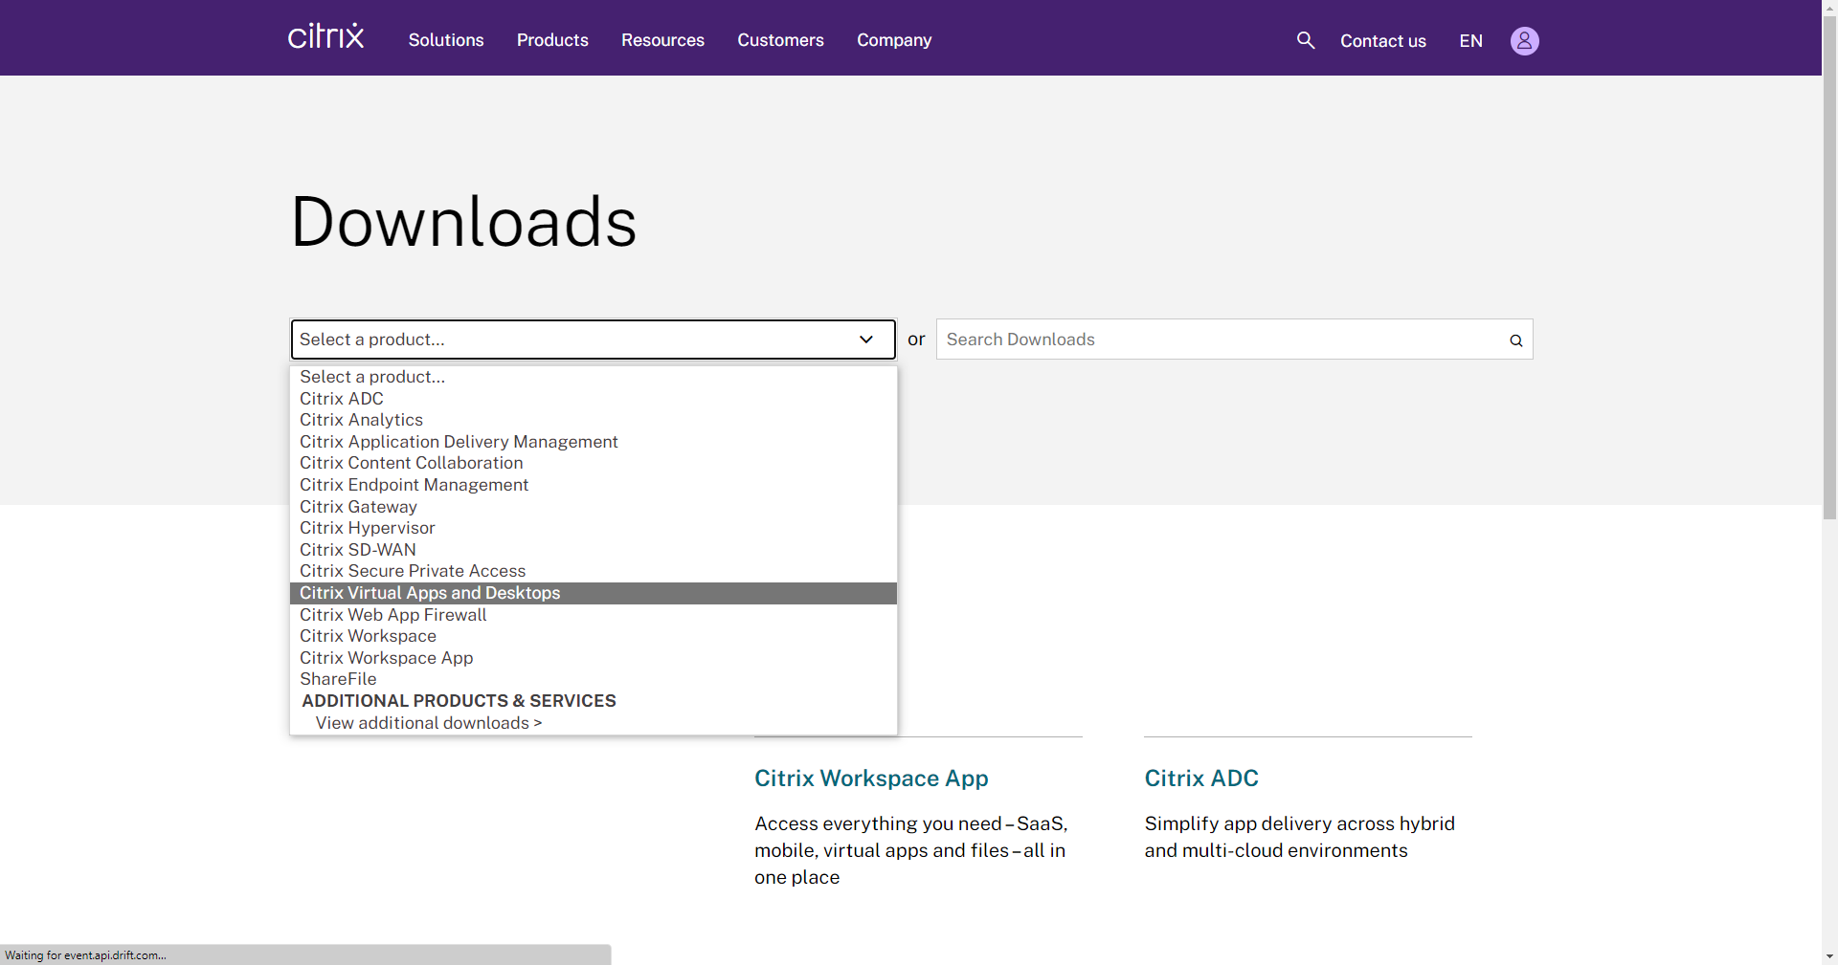Open the Solutions menu
Image resolution: width=1838 pixels, height=965 pixels.
pos(446,40)
